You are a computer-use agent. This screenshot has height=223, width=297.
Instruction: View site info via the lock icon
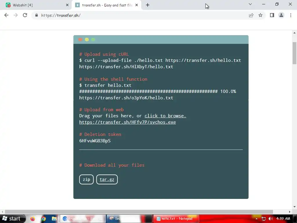pyautogui.click(x=37, y=15)
